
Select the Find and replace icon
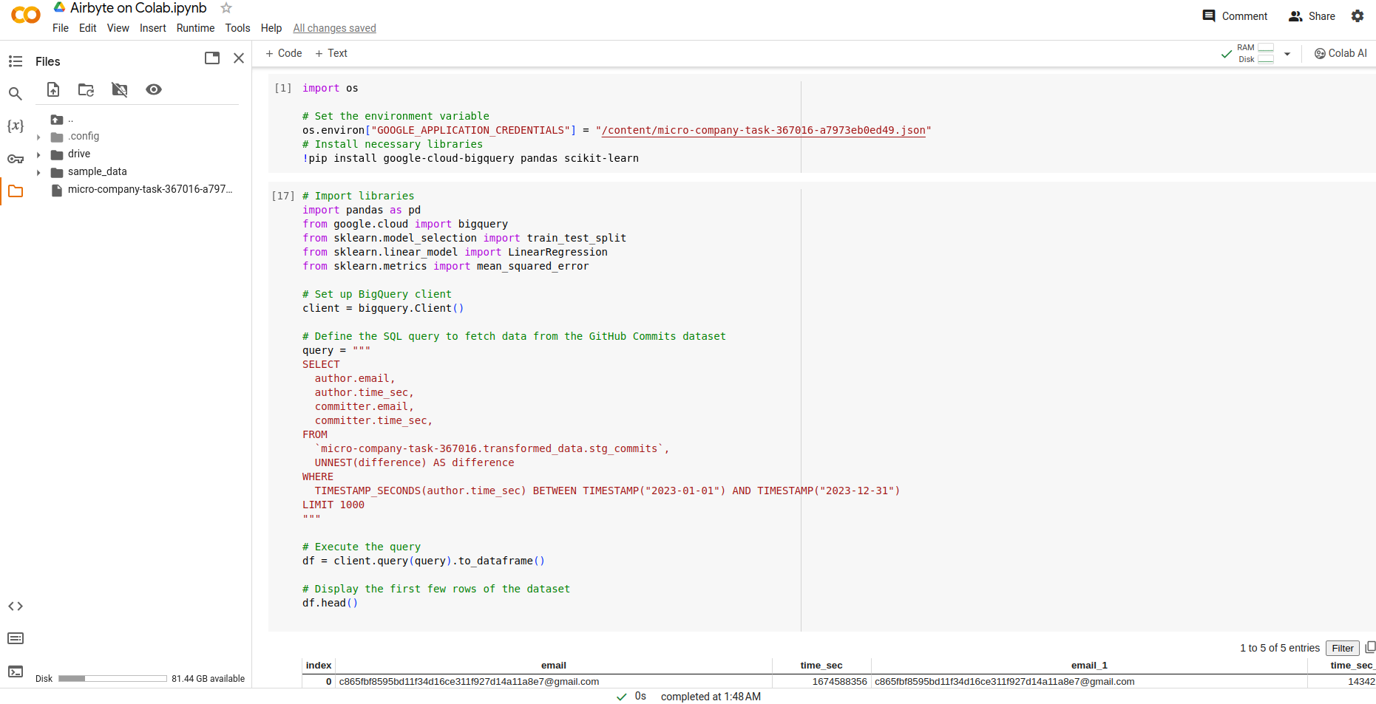(x=16, y=94)
